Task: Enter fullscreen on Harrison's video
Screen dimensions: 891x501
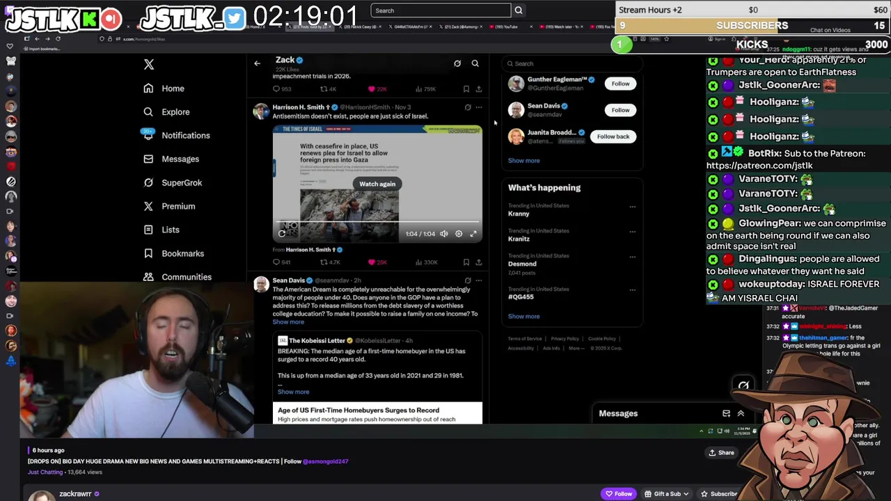Action: point(473,234)
